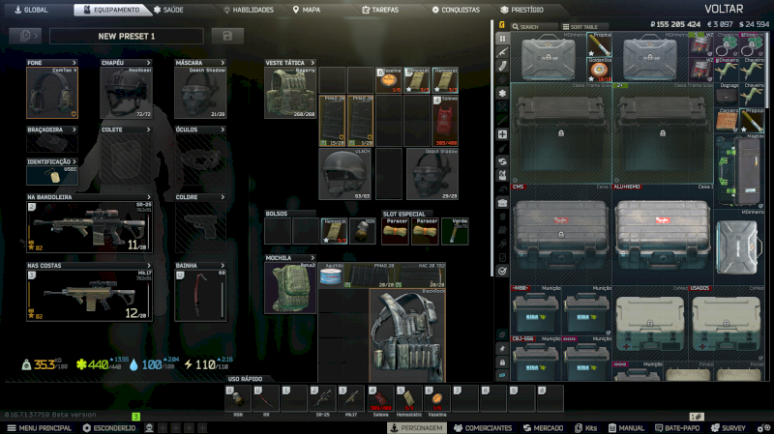
Task: Go to Esconderijo hideout
Action: click(109, 427)
